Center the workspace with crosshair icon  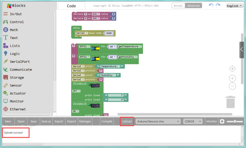(x=232, y=68)
